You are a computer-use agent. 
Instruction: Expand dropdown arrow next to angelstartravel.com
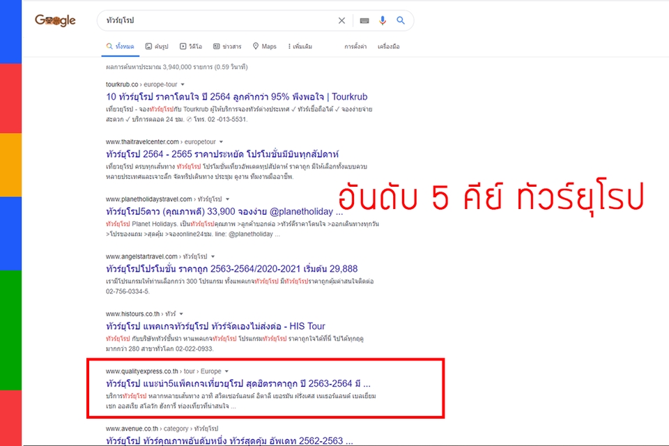click(x=213, y=256)
